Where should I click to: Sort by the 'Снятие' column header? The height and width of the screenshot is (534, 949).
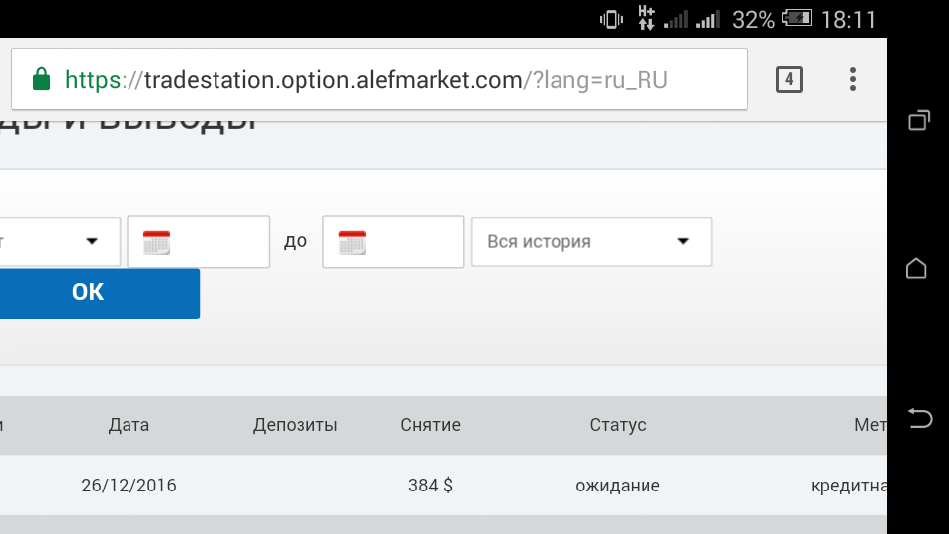coord(430,425)
